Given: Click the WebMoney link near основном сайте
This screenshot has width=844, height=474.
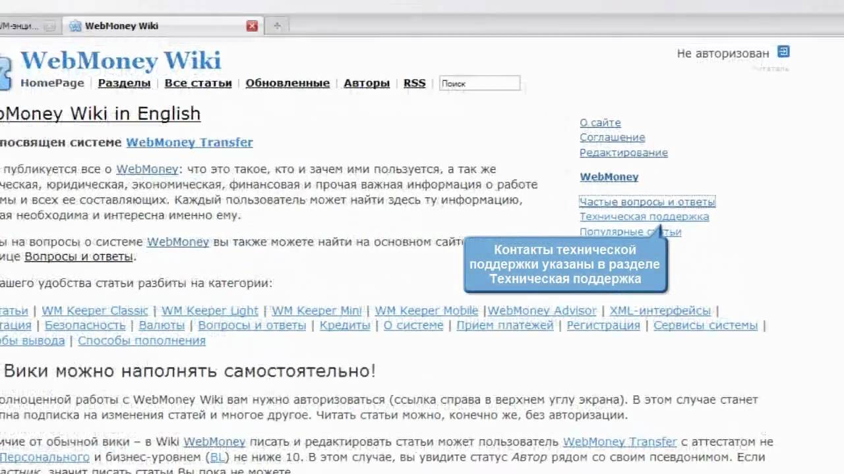Looking at the screenshot, I should click(178, 242).
